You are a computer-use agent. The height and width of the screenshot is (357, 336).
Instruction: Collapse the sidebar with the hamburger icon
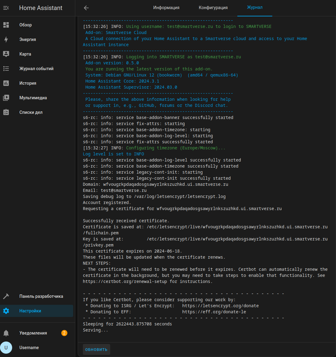click(6, 8)
